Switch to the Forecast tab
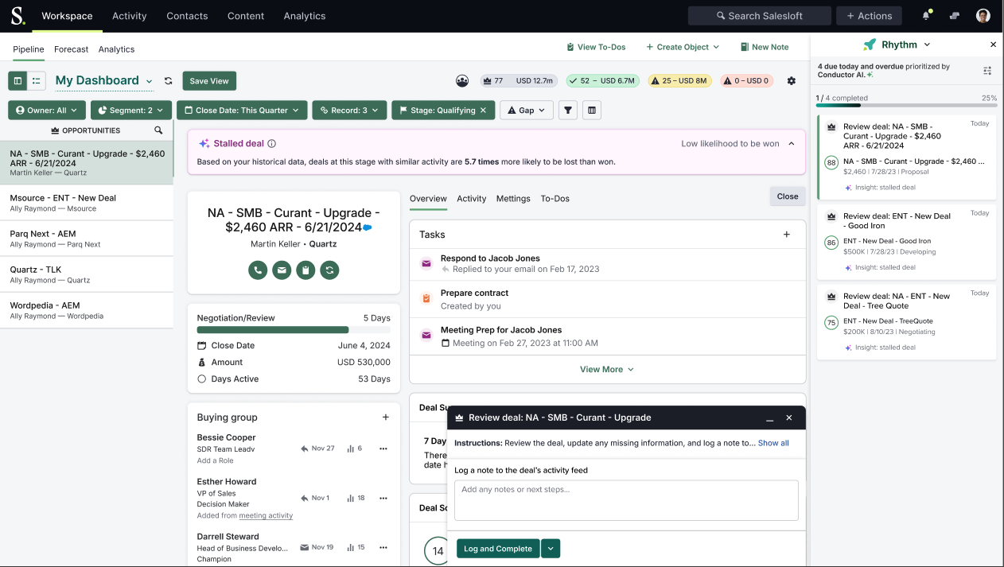The image size is (1004, 567). click(72, 49)
